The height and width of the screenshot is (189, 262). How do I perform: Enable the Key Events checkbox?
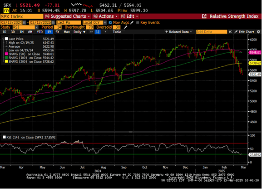(138, 23)
